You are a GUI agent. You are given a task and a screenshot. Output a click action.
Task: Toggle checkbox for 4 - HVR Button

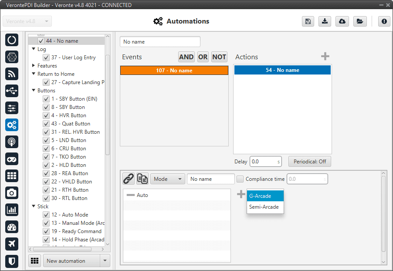click(x=46, y=115)
